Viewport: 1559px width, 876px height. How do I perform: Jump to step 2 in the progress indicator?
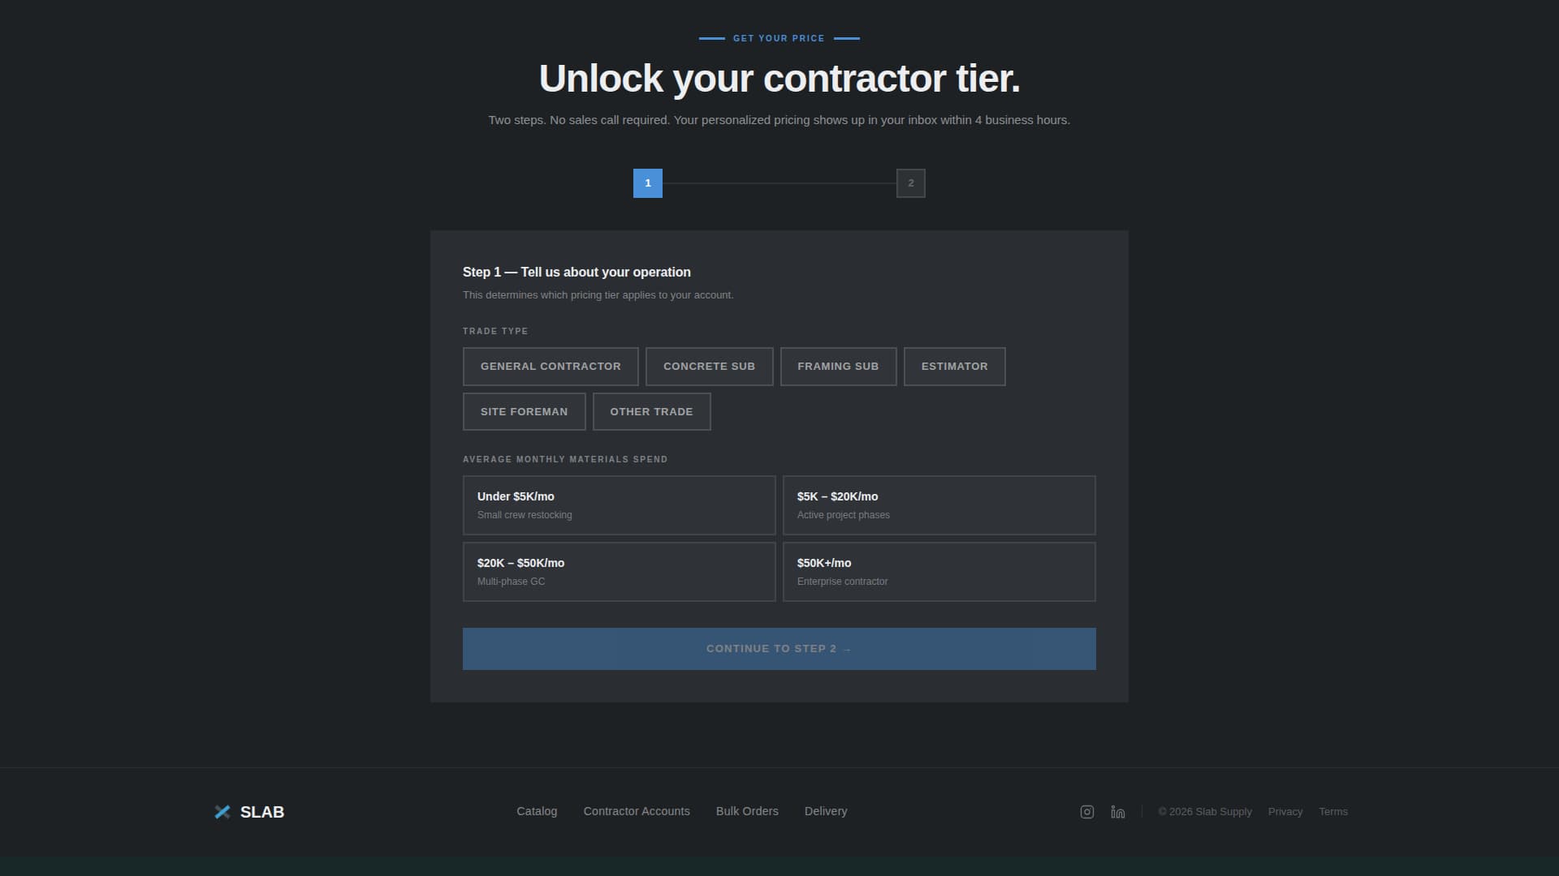tap(910, 182)
